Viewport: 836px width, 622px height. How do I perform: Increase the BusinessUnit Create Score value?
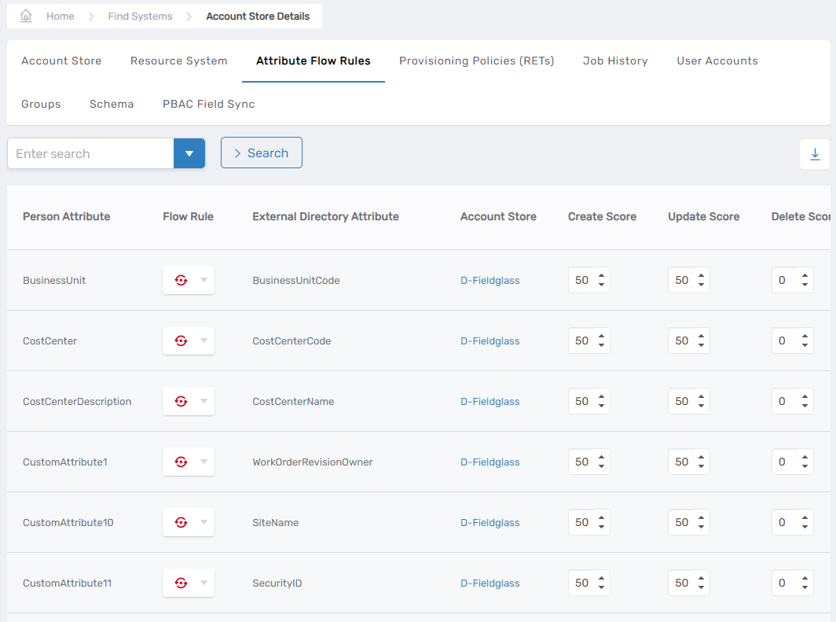coord(601,275)
